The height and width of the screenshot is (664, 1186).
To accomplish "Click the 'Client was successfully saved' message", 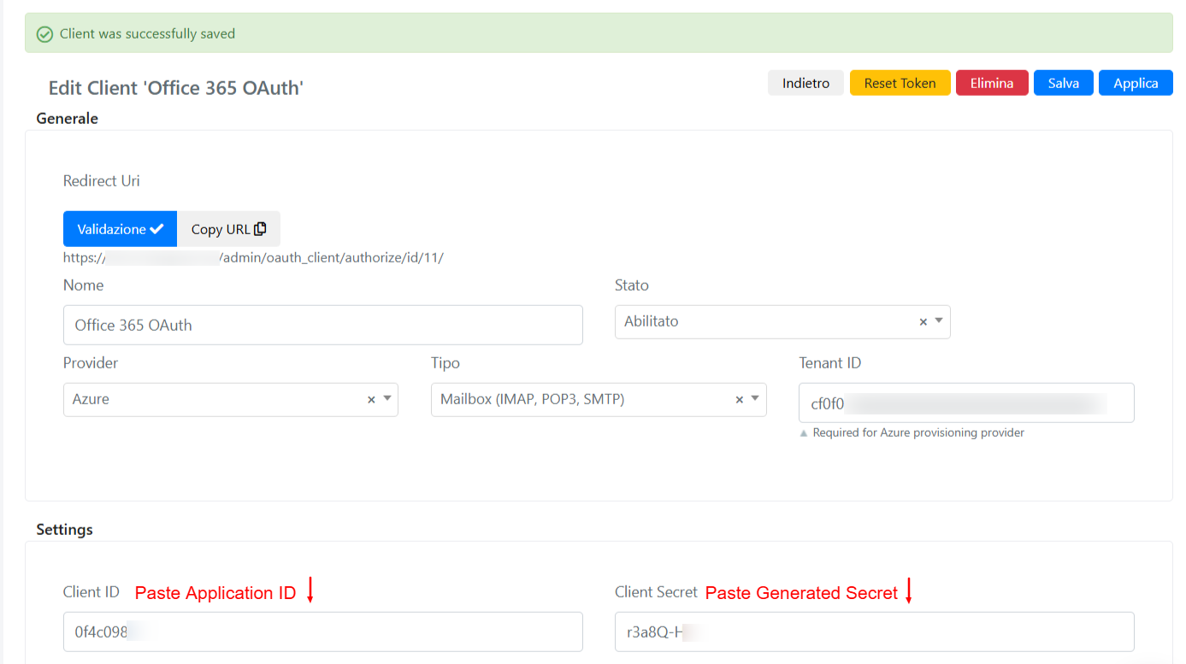I will pos(147,34).
